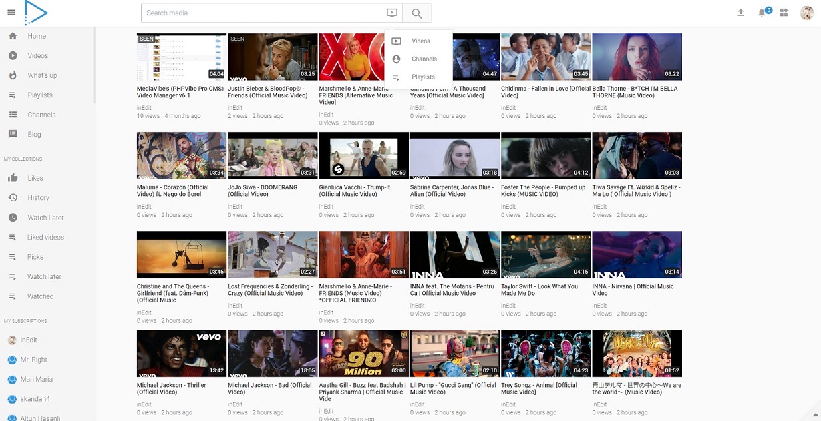Play Trey Songz - Animal thumbnail
Screen dimensions: 821x421
pos(546,353)
